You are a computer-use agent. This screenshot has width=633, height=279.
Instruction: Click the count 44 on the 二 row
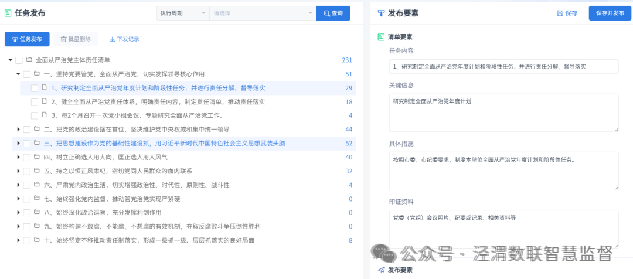349,129
